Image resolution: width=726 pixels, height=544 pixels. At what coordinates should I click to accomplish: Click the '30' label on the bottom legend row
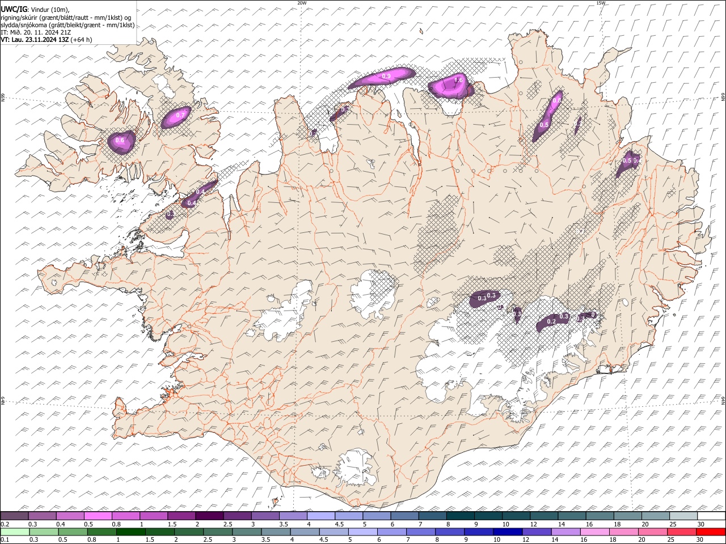(699, 539)
